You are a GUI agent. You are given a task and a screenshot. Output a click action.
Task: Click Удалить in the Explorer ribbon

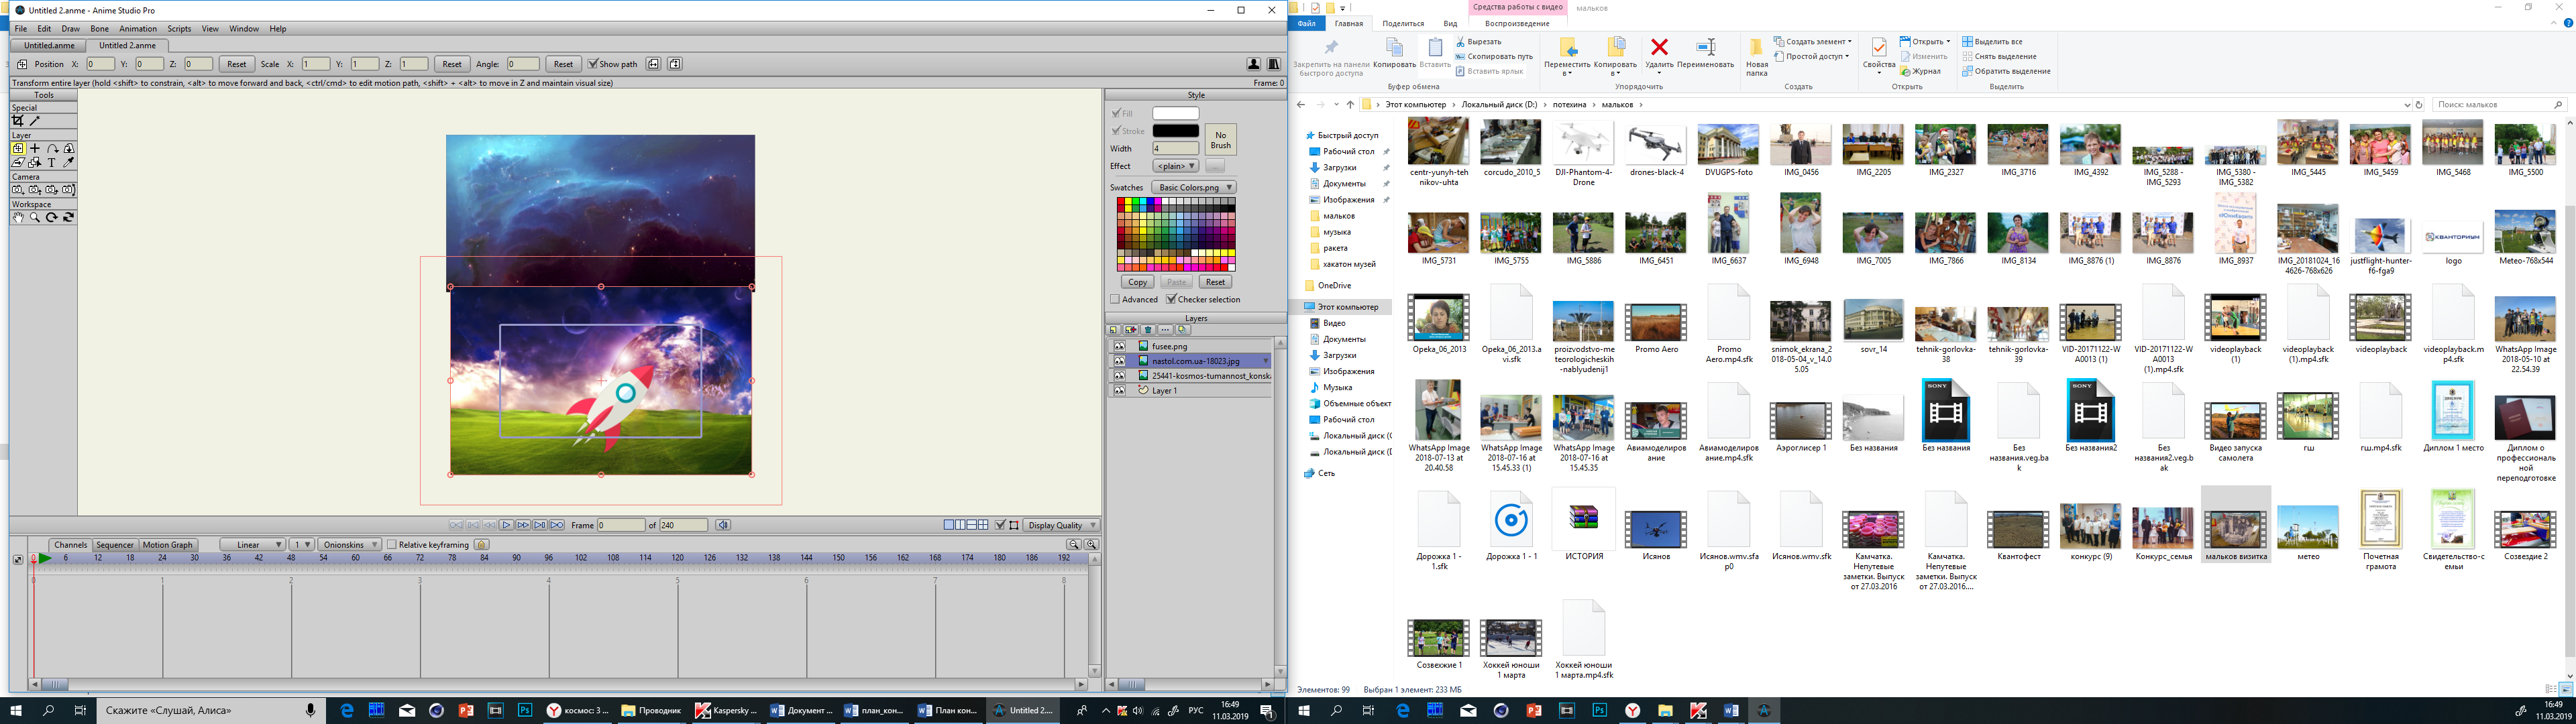(x=1659, y=56)
